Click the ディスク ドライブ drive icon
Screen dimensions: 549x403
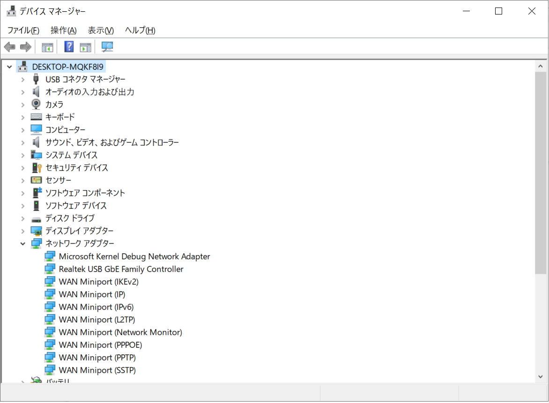coord(36,220)
